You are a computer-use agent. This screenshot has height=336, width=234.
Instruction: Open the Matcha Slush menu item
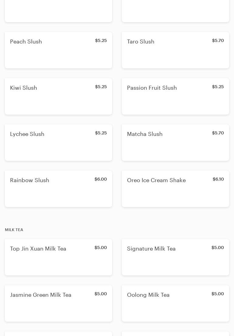click(x=175, y=143)
